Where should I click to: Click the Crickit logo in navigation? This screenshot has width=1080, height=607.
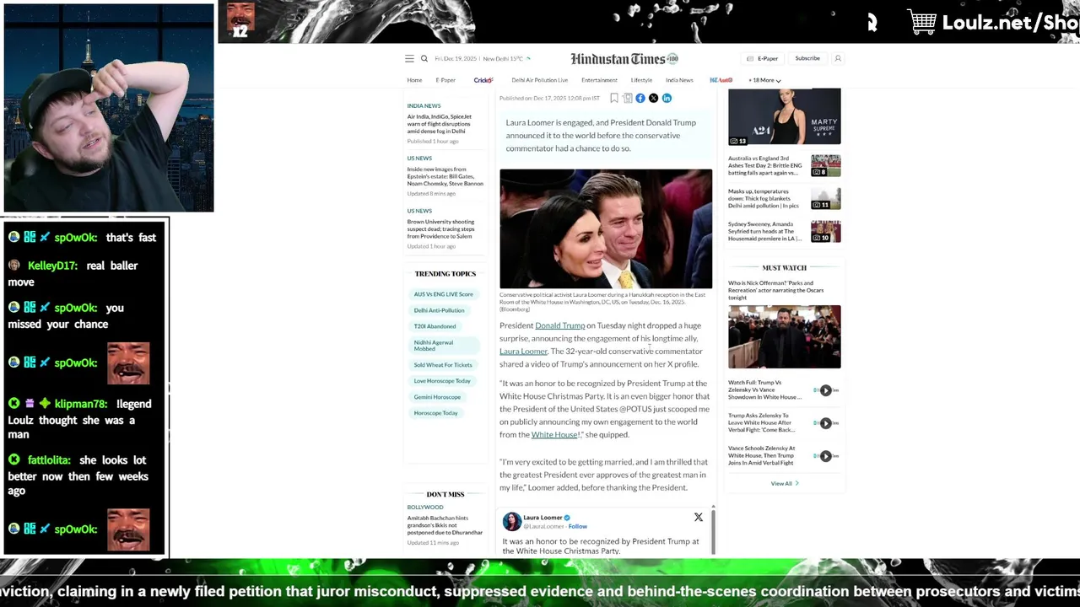(x=483, y=80)
